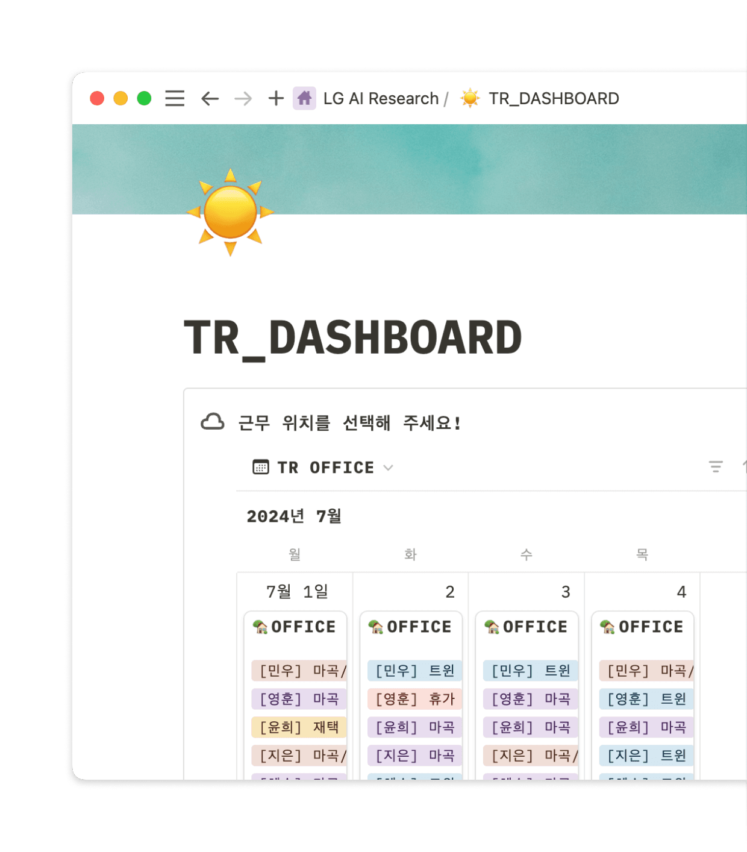Select TR_DASHBOARD breadcrumb in title bar

pyautogui.click(x=553, y=98)
